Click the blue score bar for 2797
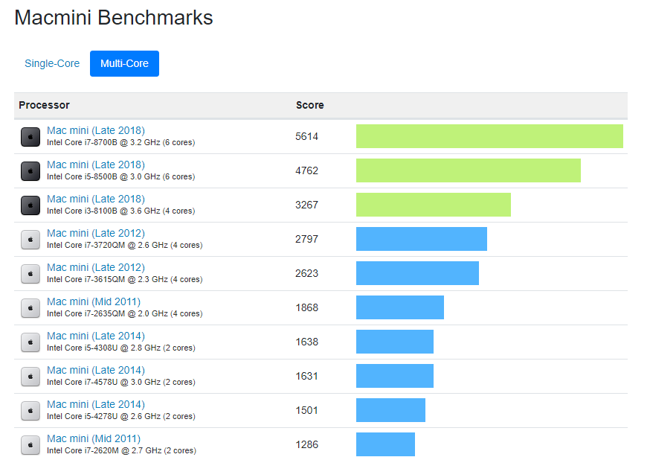 (x=422, y=239)
